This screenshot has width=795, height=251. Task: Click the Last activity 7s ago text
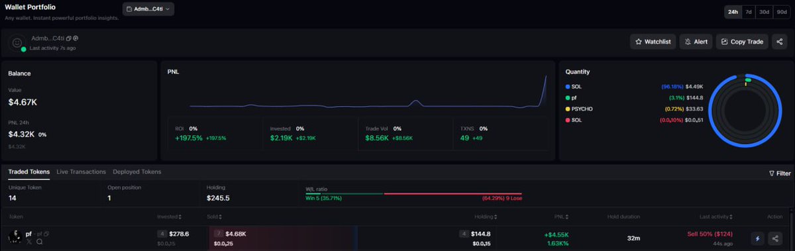(x=53, y=48)
